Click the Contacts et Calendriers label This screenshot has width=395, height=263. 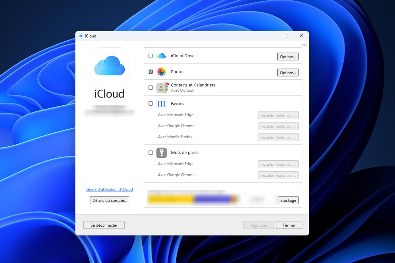[193, 85]
